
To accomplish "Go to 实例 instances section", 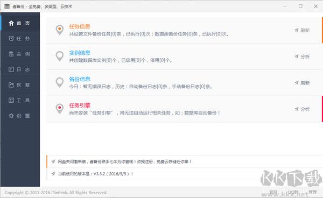I will pos(20,54).
